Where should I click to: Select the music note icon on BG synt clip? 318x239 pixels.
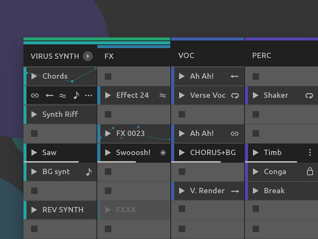click(x=89, y=172)
